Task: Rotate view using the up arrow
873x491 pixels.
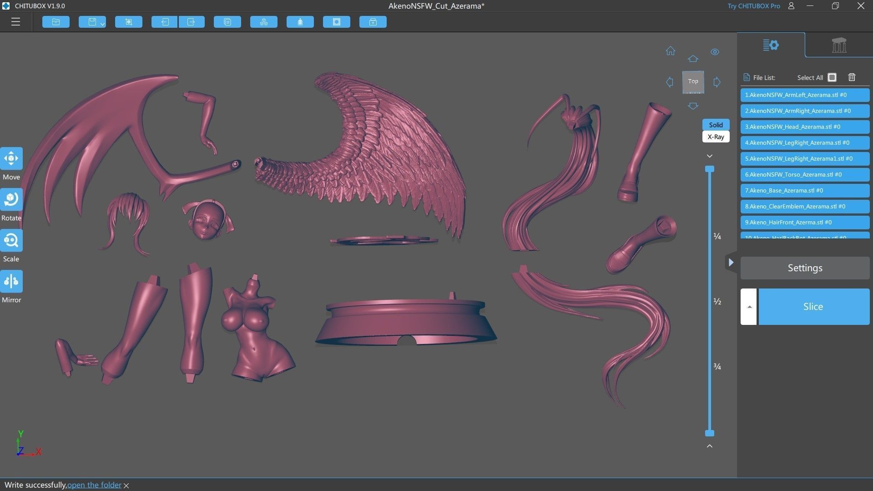Action: click(x=693, y=59)
